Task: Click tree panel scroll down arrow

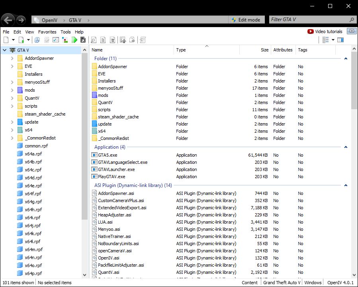Action: (x=85, y=275)
